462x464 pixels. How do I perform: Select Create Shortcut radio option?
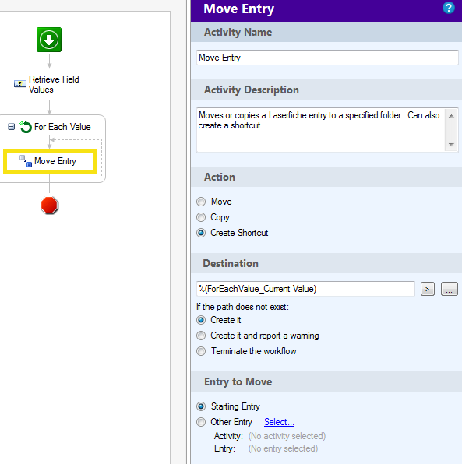click(x=201, y=233)
